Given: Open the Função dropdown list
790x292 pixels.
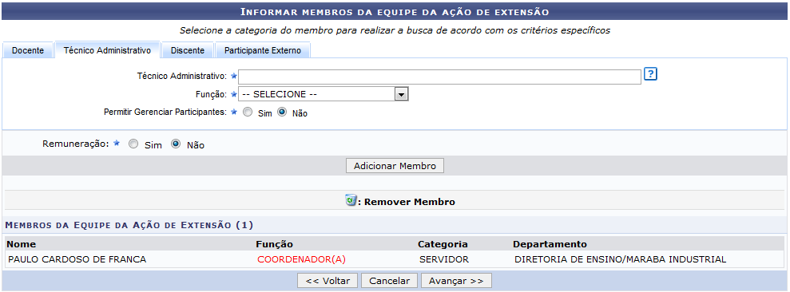Looking at the screenshot, I should 323,94.
